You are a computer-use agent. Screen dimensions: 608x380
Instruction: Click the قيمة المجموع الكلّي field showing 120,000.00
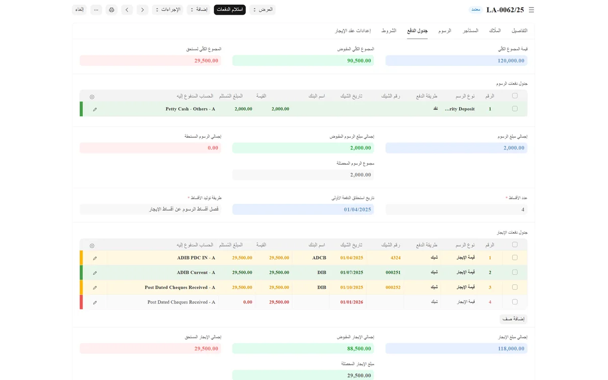pyautogui.click(x=457, y=60)
